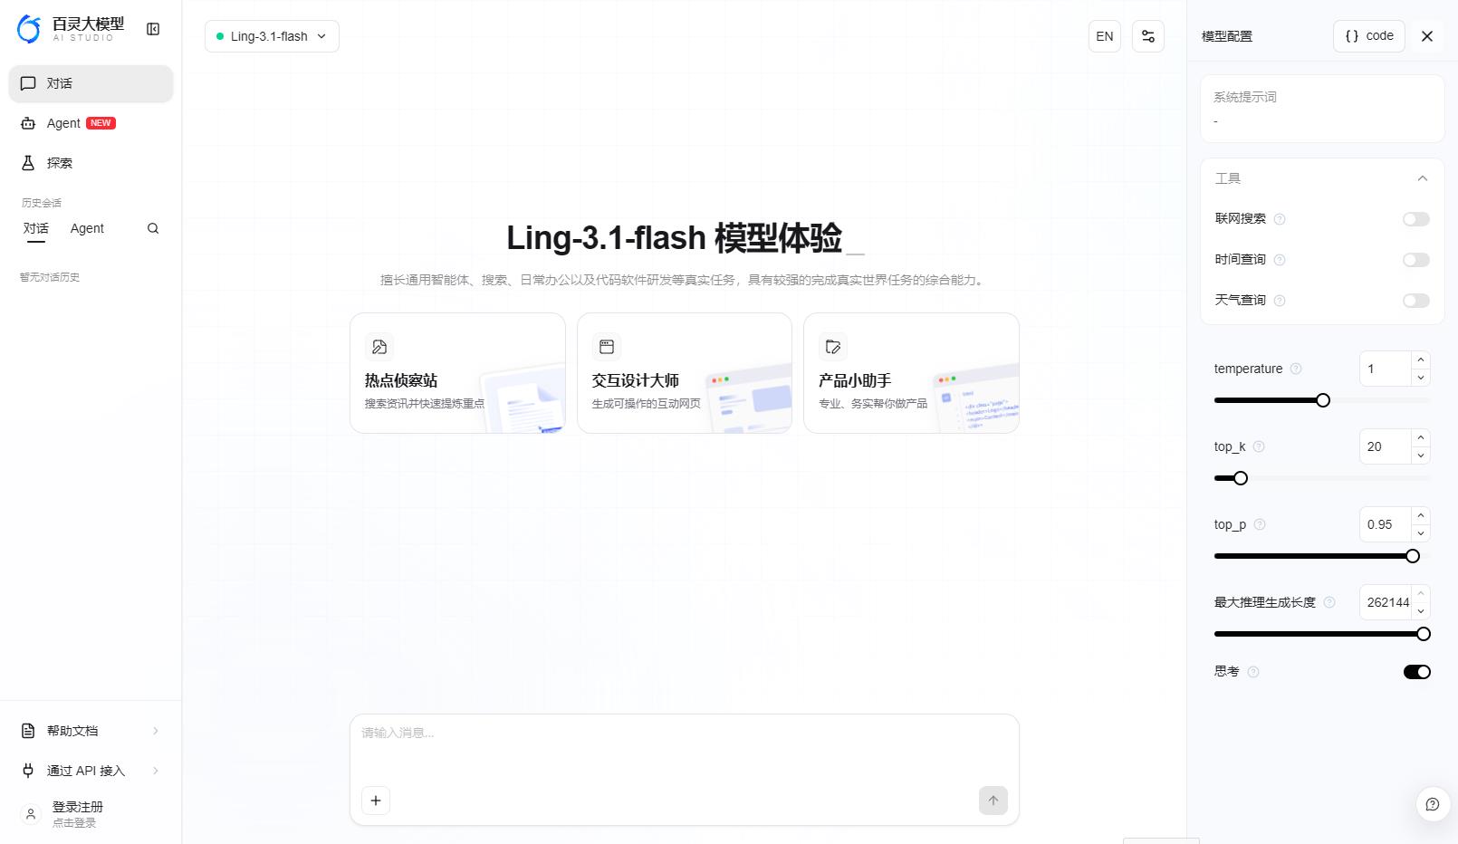Open 通过 API 接入 entry

click(91, 771)
